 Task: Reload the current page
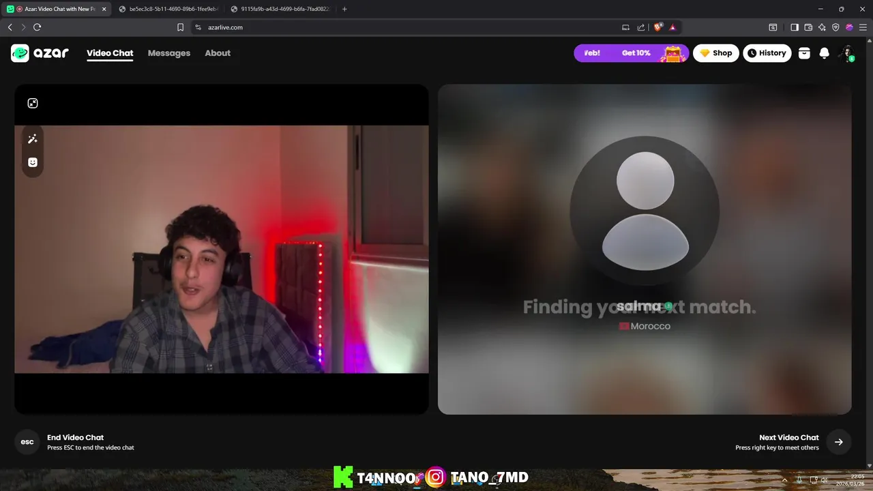coord(37,27)
